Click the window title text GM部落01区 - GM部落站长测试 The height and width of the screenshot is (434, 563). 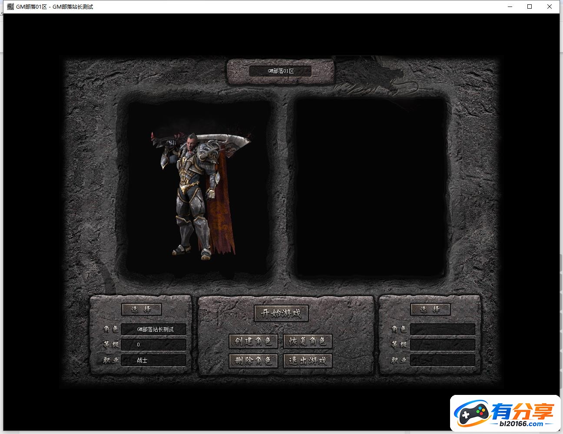(x=55, y=7)
